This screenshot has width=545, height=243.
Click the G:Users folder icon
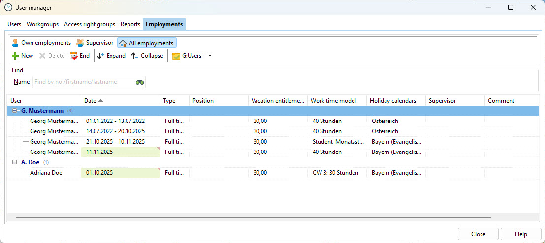pyautogui.click(x=176, y=56)
